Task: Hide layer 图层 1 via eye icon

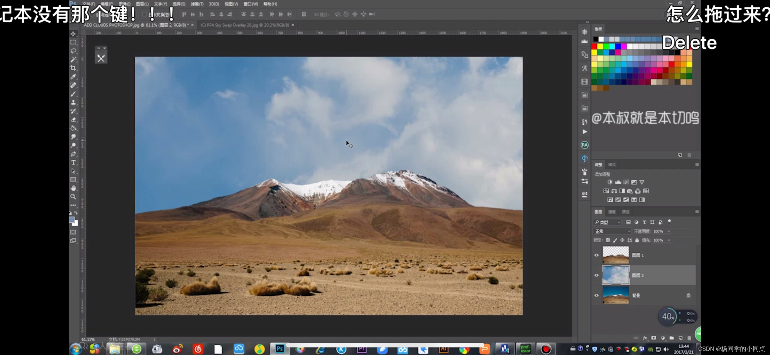Action: (596, 255)
